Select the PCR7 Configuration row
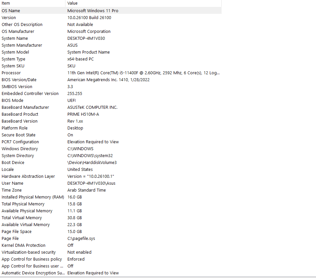The height and width of the screenshot is (278, 316). 111,142
